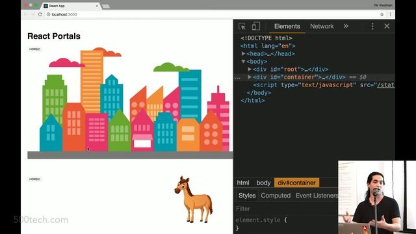Select the script tag line
This screenshot has height=234, width=416.
pyautogui.click(x=324, y=85)
